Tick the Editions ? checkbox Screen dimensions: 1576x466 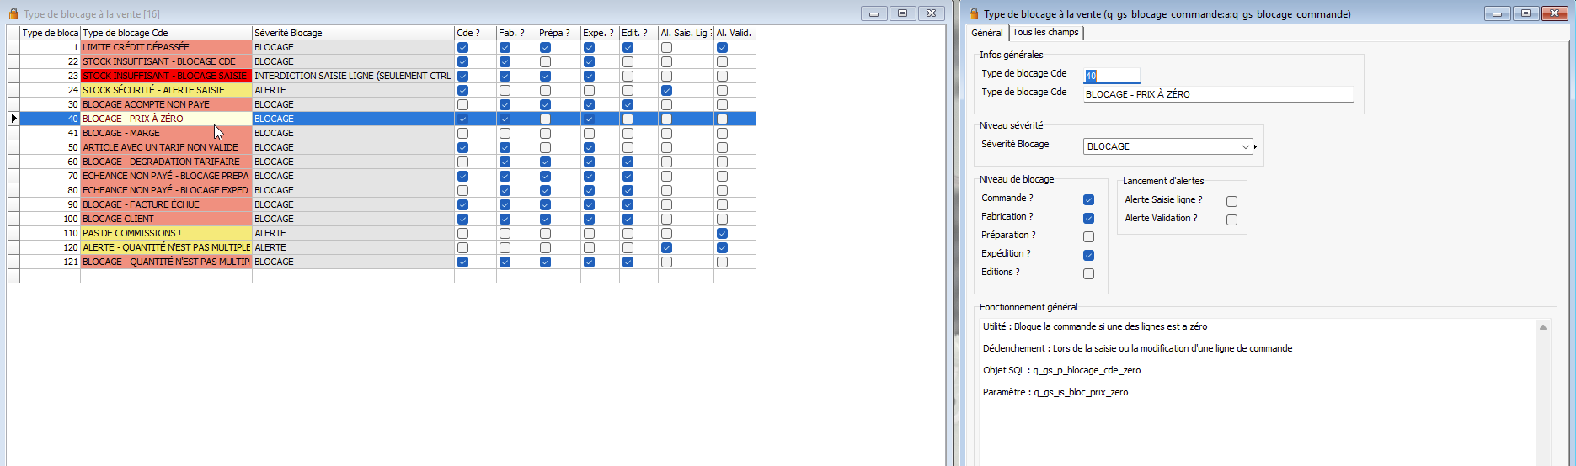(1088, 274)
